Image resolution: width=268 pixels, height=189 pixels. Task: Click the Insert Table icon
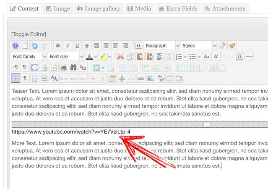[96, 68]
